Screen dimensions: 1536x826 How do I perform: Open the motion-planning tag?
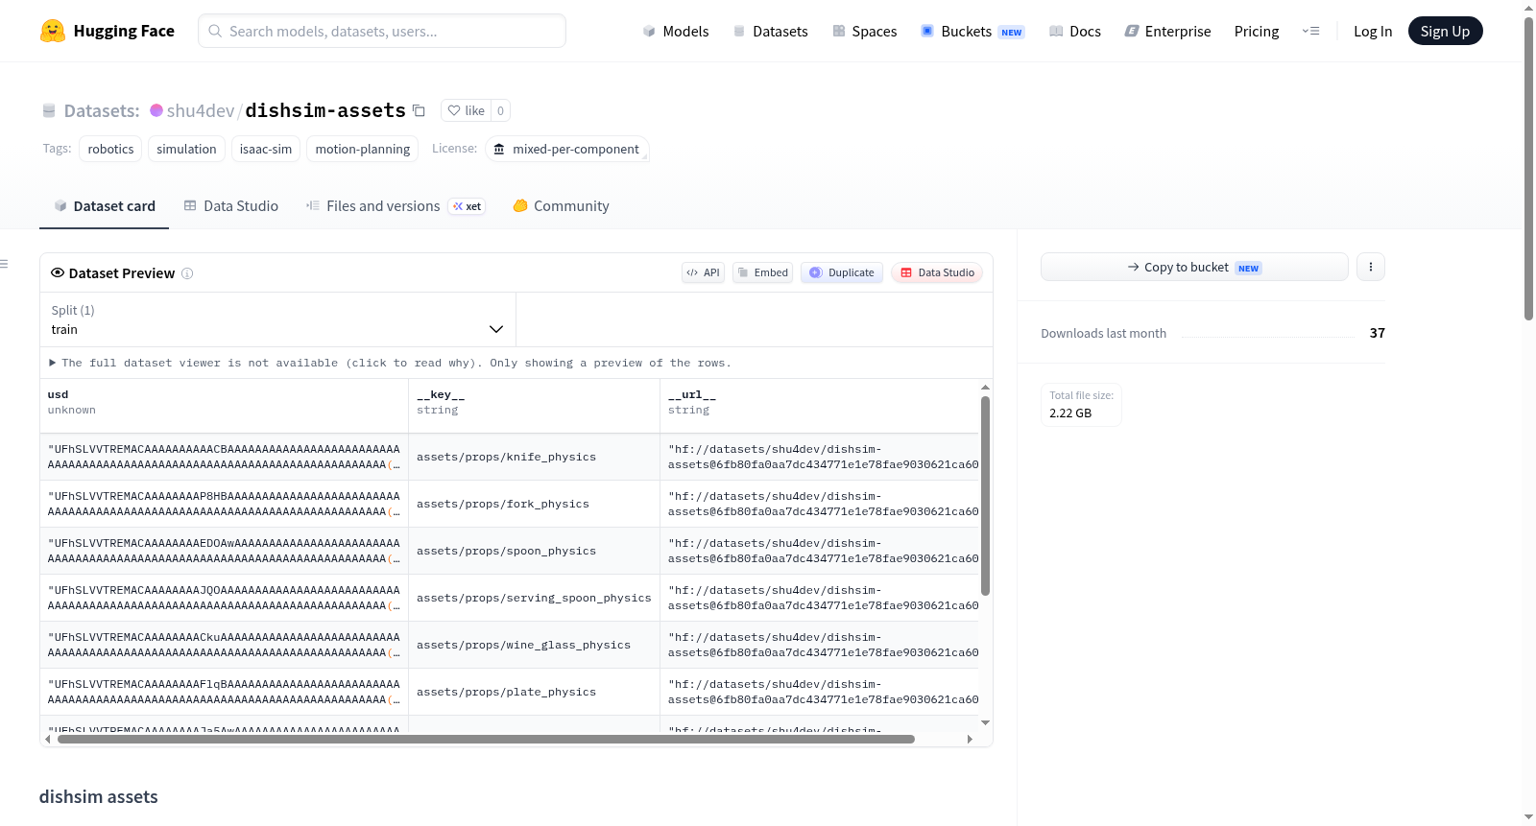(363, 149)
